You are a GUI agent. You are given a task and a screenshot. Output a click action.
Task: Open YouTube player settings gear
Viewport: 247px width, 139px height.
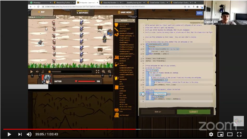tap(211, 134)
